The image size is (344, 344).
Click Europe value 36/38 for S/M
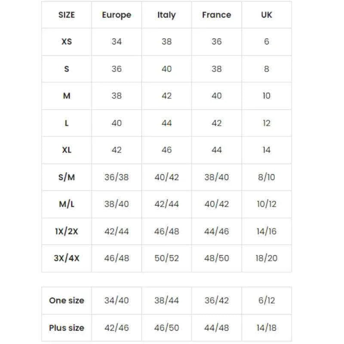[117, 177]
